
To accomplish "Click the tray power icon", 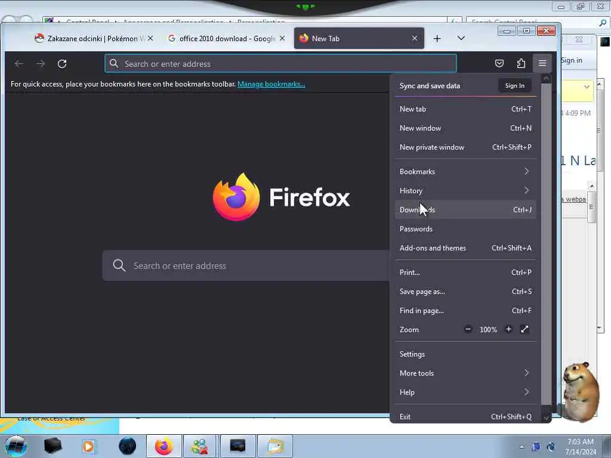I will (x=551, y=447).
